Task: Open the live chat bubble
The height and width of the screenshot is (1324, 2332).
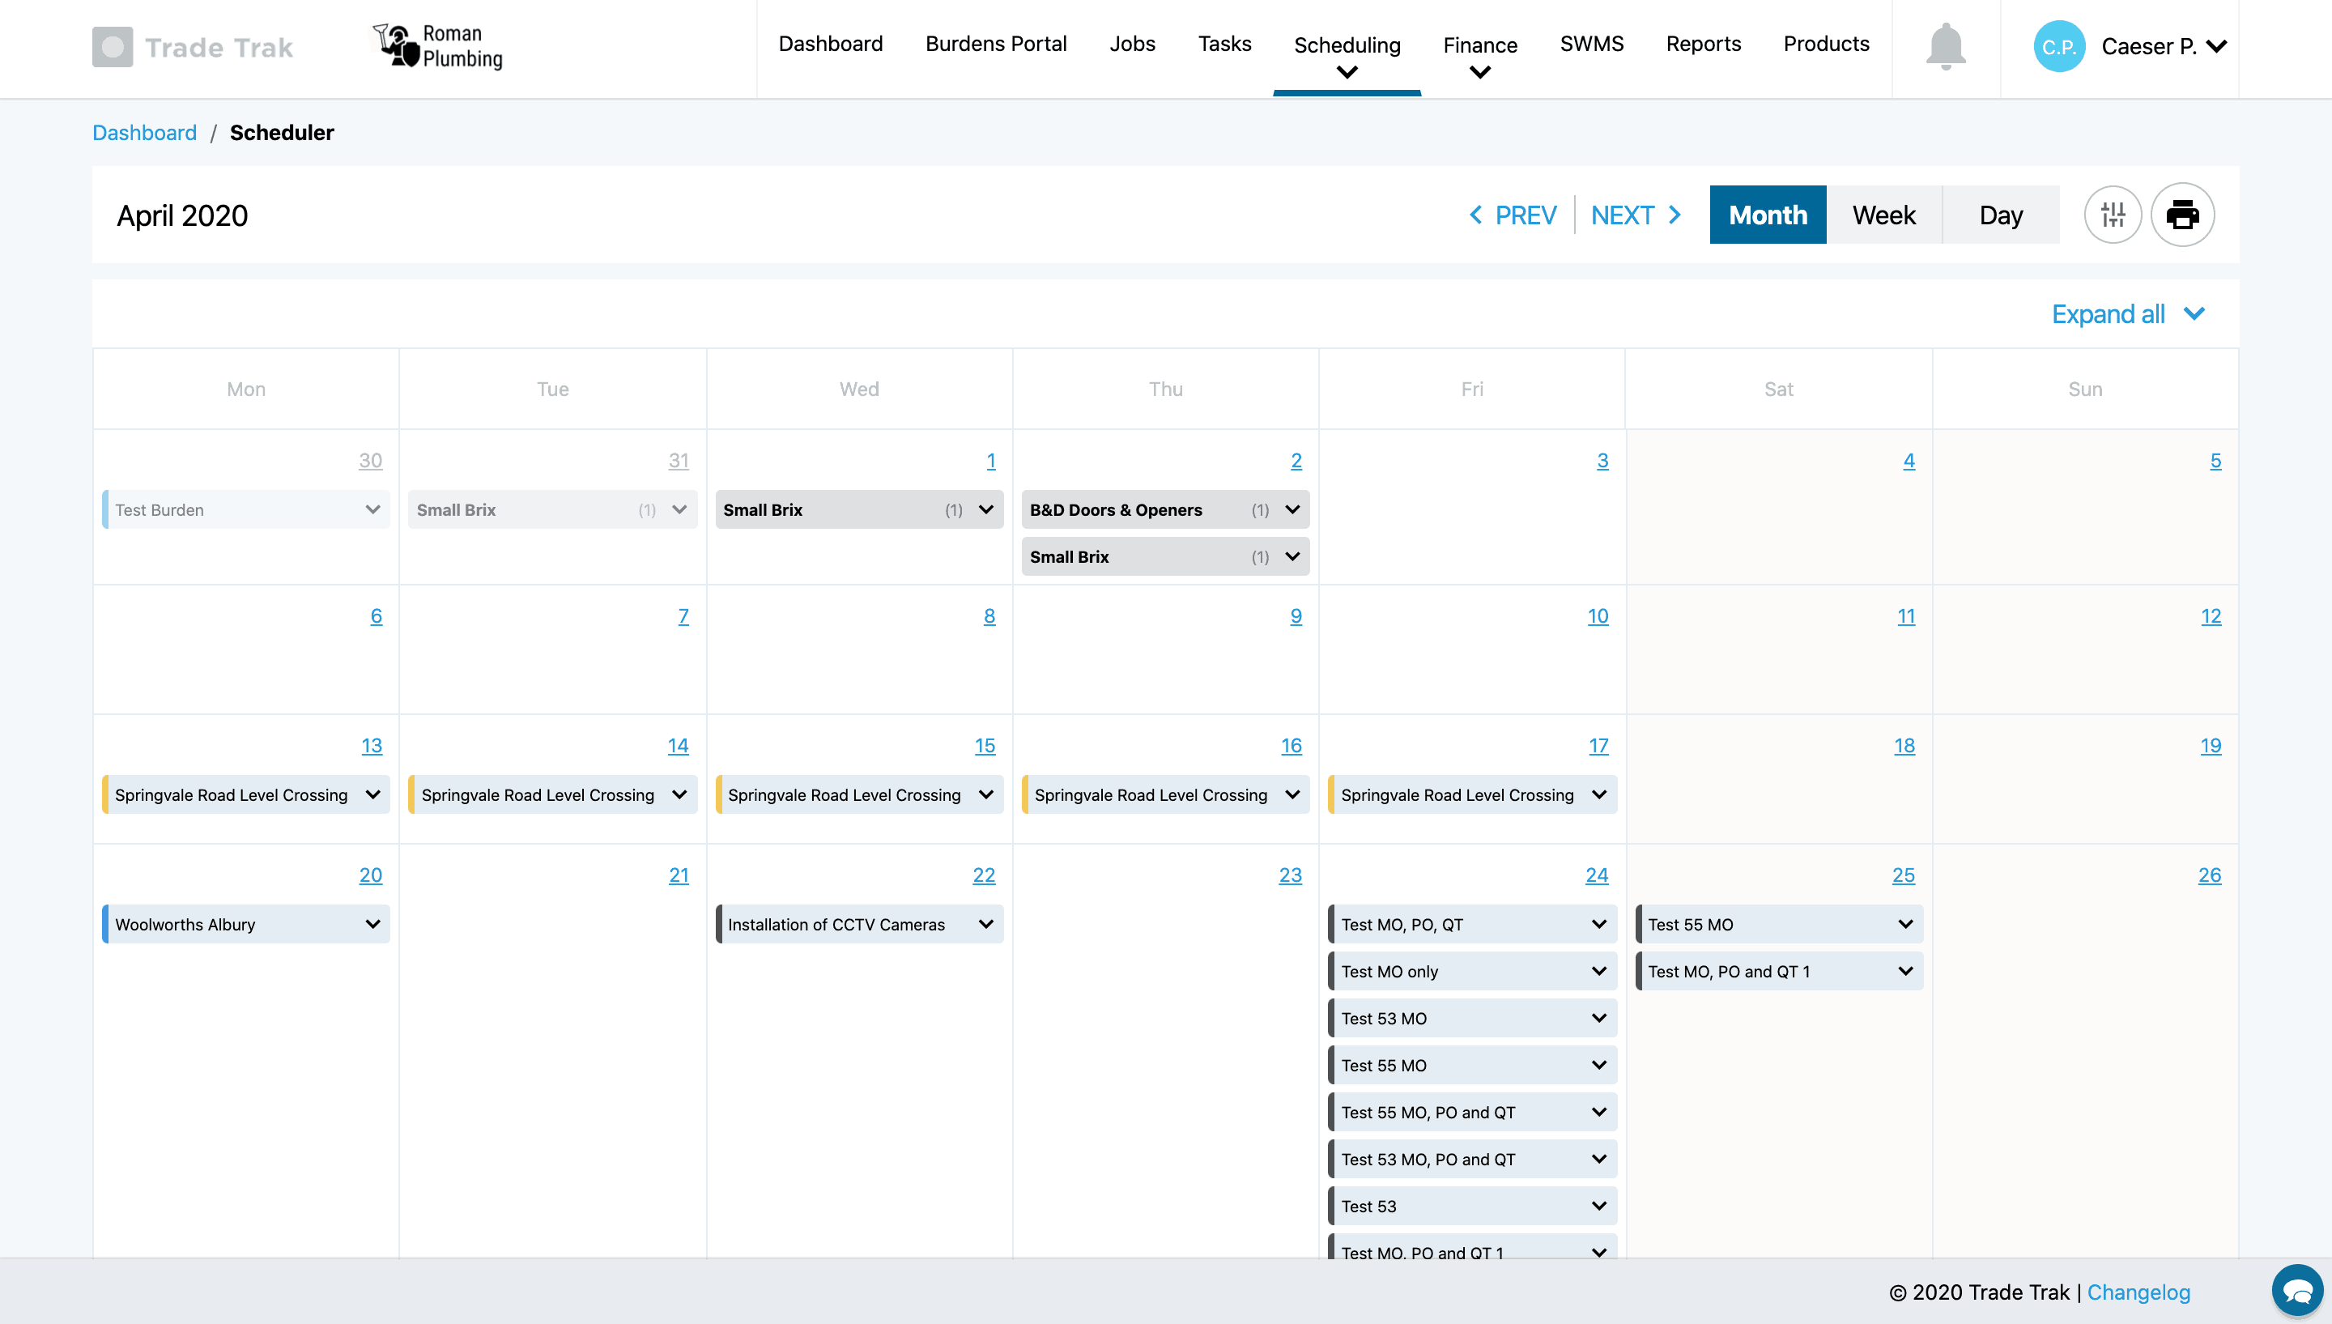Action: 2296,1290
